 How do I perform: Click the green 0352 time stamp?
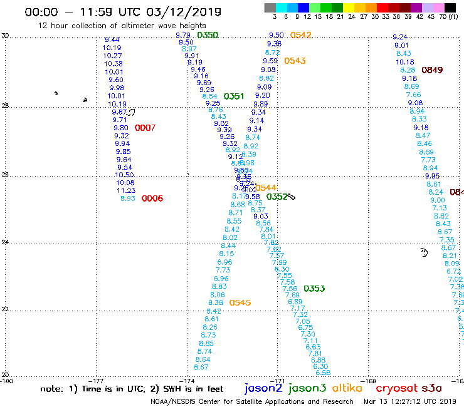[277, 197]
